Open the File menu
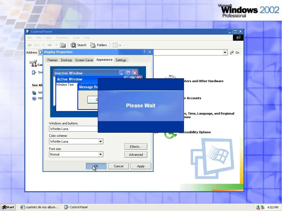 click(x=29, y=38)
